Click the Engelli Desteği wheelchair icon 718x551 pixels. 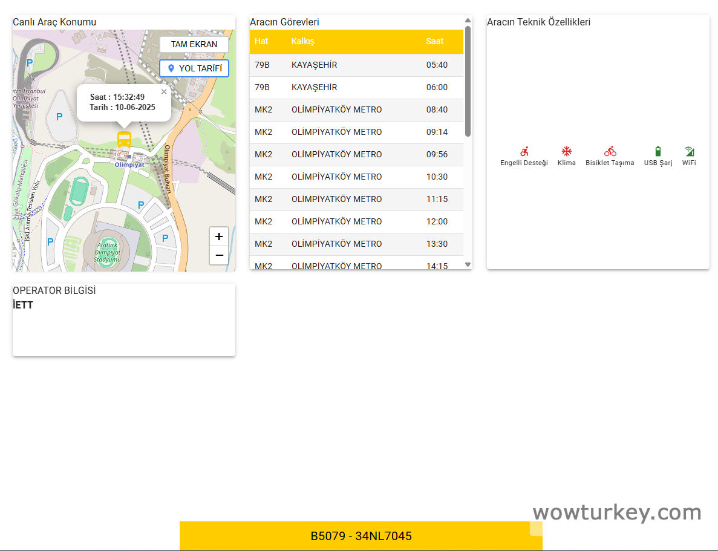tap(524, 151)
